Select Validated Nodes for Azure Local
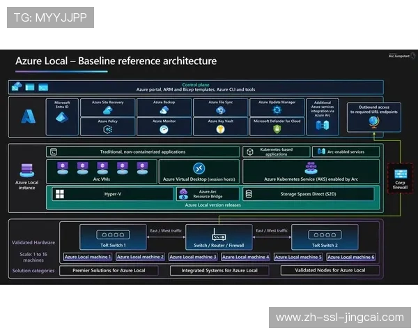The image size is (418, 335). (x=330, y=270)
